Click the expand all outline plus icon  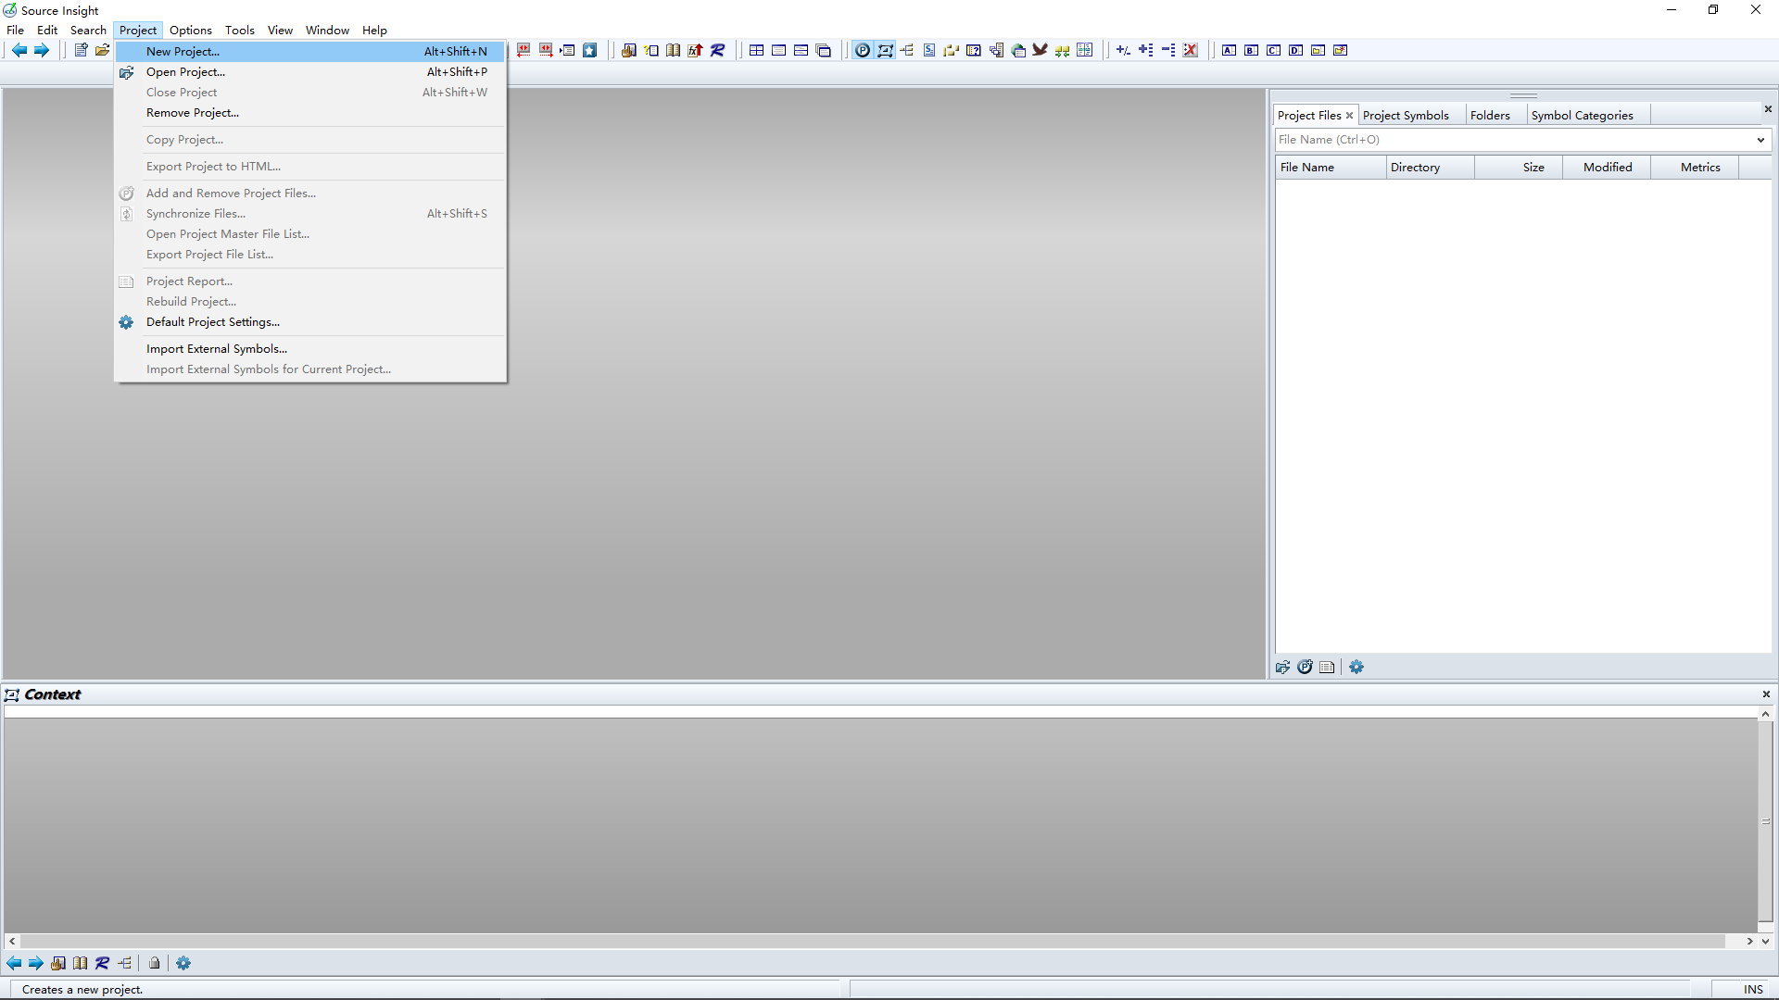[1146, 50]
